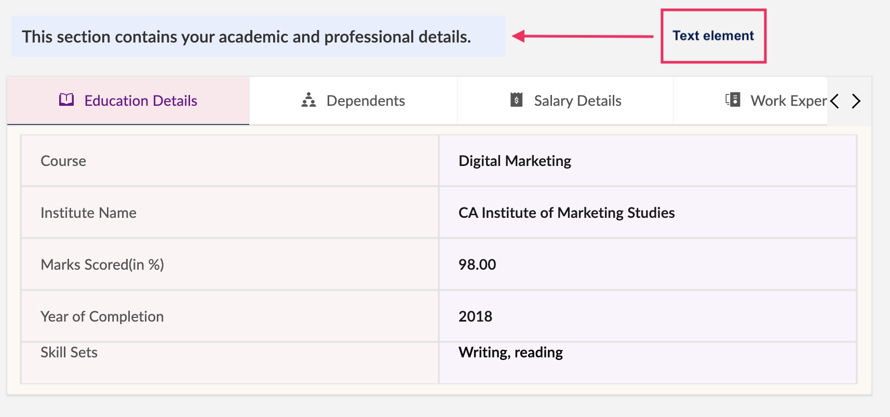Click the Course field label
This screenshot has height=417, width=890.
[63, 161]
